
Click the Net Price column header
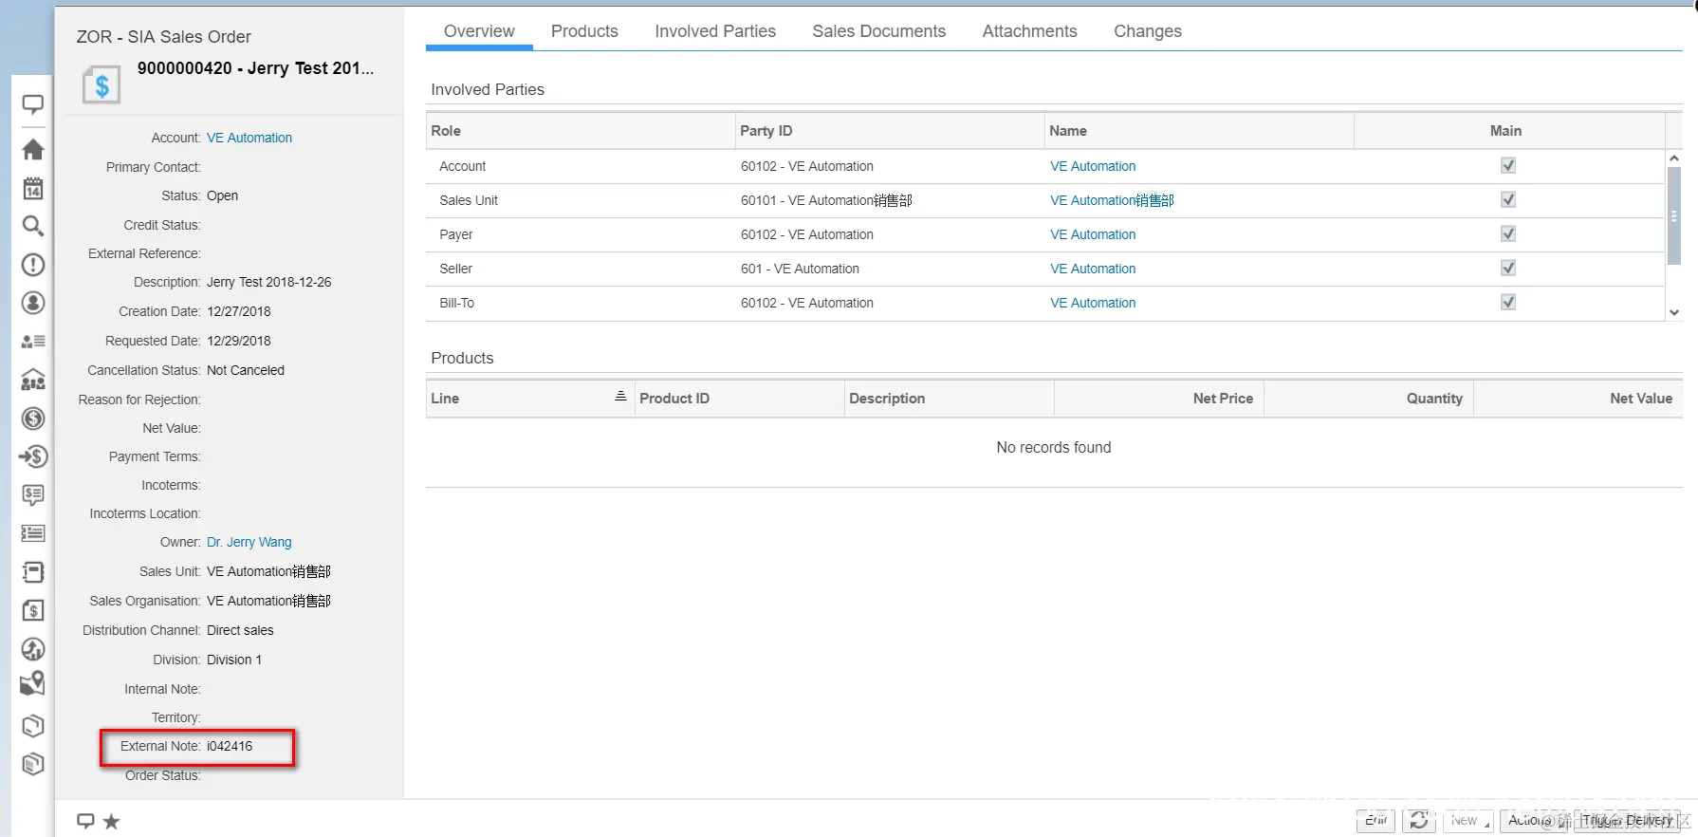coord(1158,399)
